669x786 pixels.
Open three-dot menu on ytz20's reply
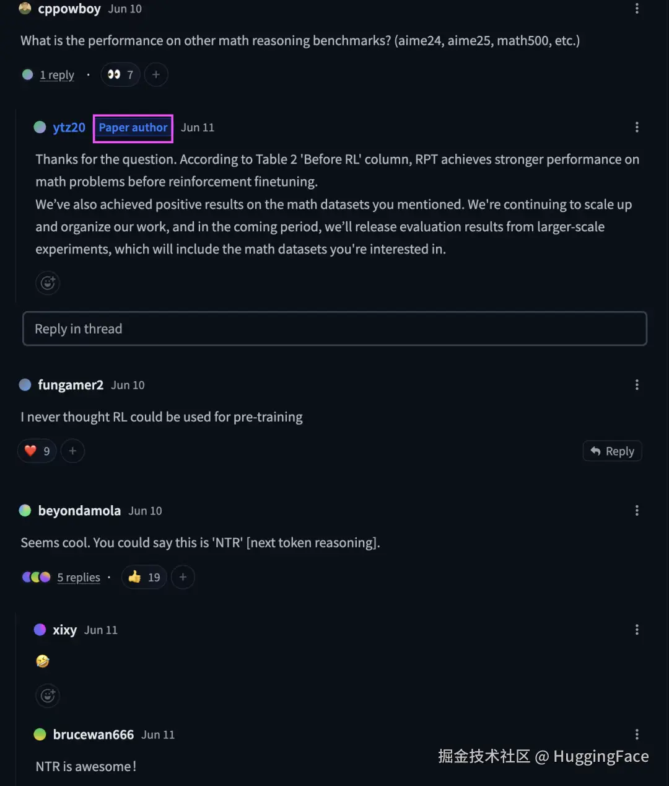coord(637,127)
